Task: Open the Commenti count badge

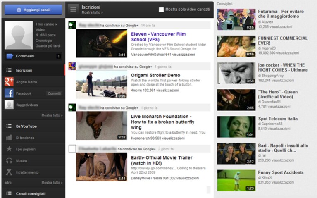Action: pos(58,56)
